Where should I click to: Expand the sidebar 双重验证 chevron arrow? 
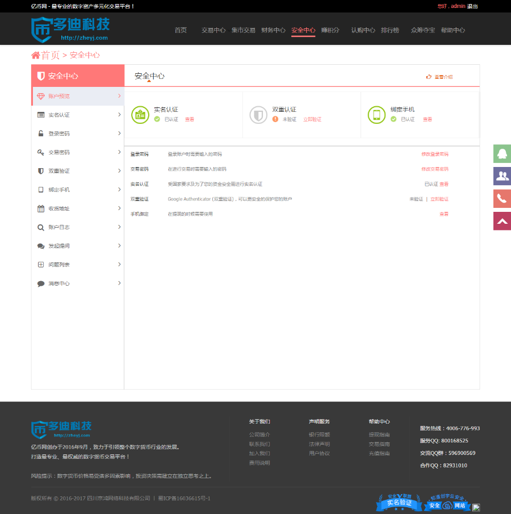[119, 170]
